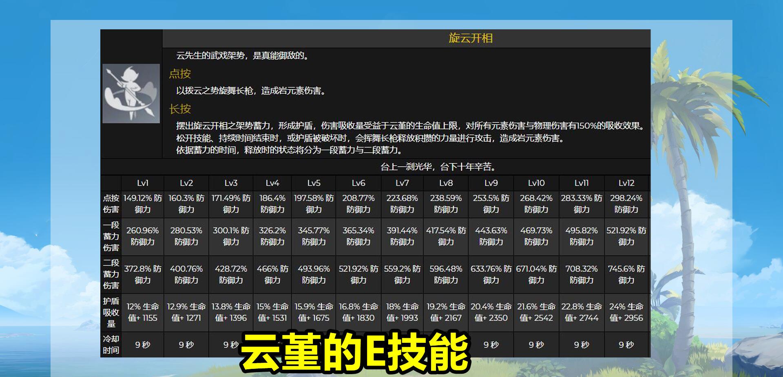Click the 24% 生命值+ 2956 cell
The image size is (783, 377).
pyautogui.click(x=626, y=313)
